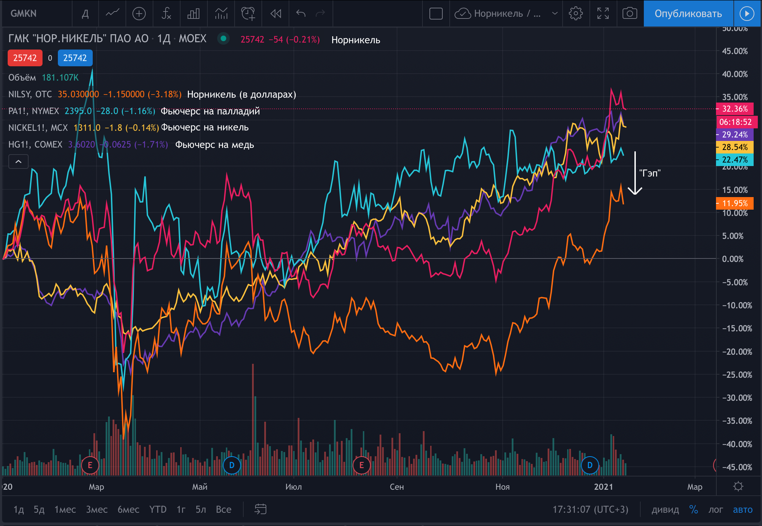Toggle percent scale mode
Screen dimensions: 762x526
pyautogui.click(x=693, y=510)
